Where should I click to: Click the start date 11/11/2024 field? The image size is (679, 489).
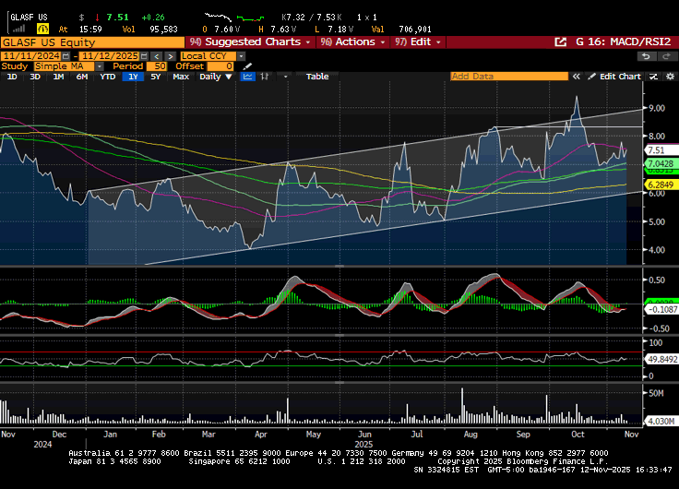pos(31,56)
